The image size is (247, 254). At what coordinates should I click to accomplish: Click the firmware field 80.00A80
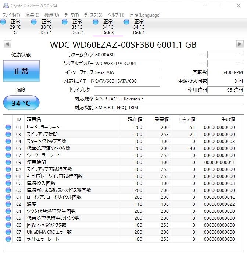click(x=127, y=55)
